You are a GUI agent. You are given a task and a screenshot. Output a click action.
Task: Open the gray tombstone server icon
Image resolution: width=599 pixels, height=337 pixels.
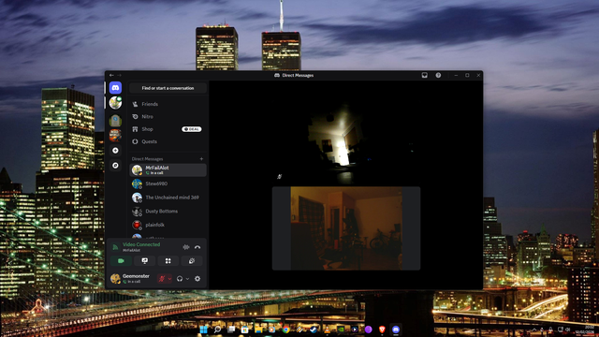[115, 121]
